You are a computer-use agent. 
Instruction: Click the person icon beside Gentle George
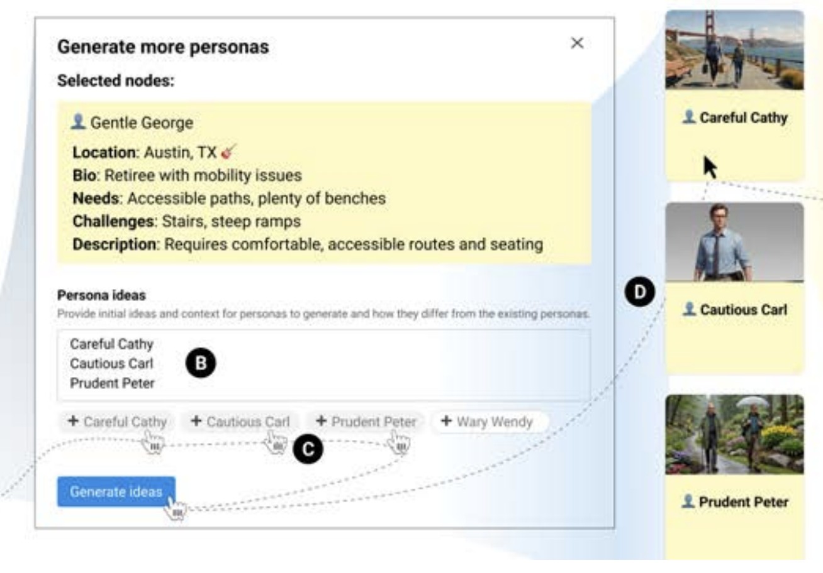(78, 122)
